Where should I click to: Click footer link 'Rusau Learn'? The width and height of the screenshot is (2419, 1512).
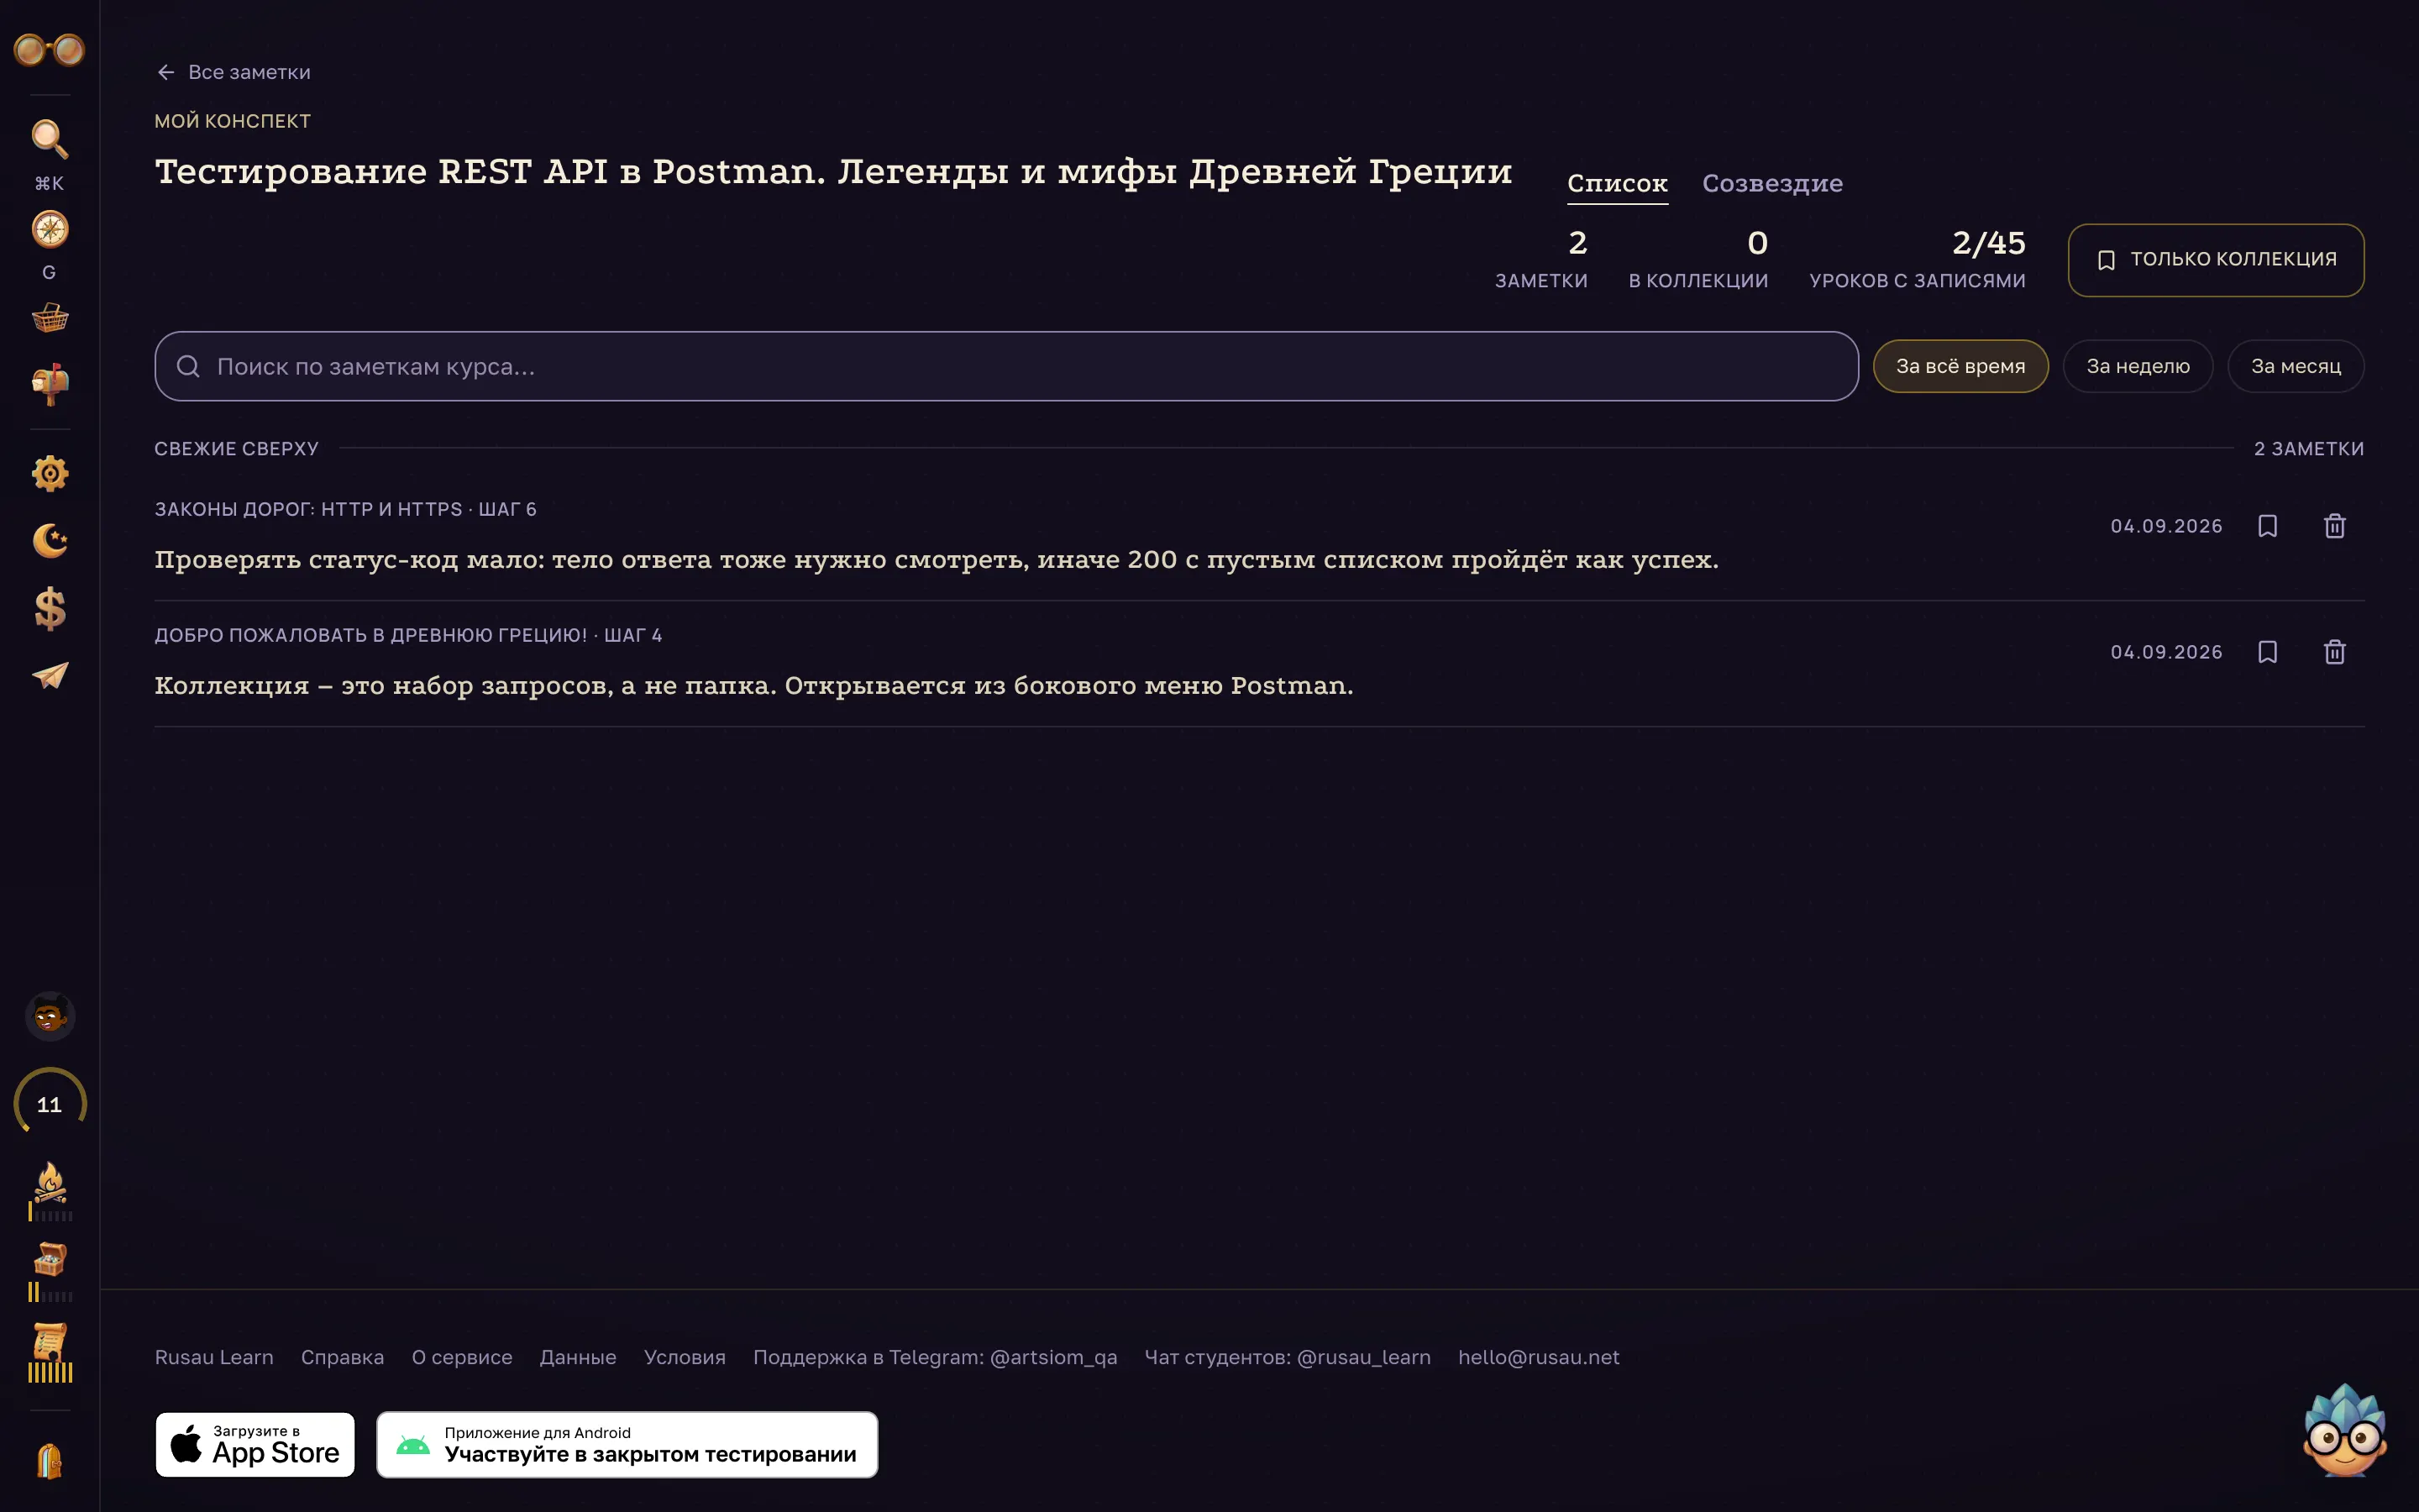pos(214,1357)
